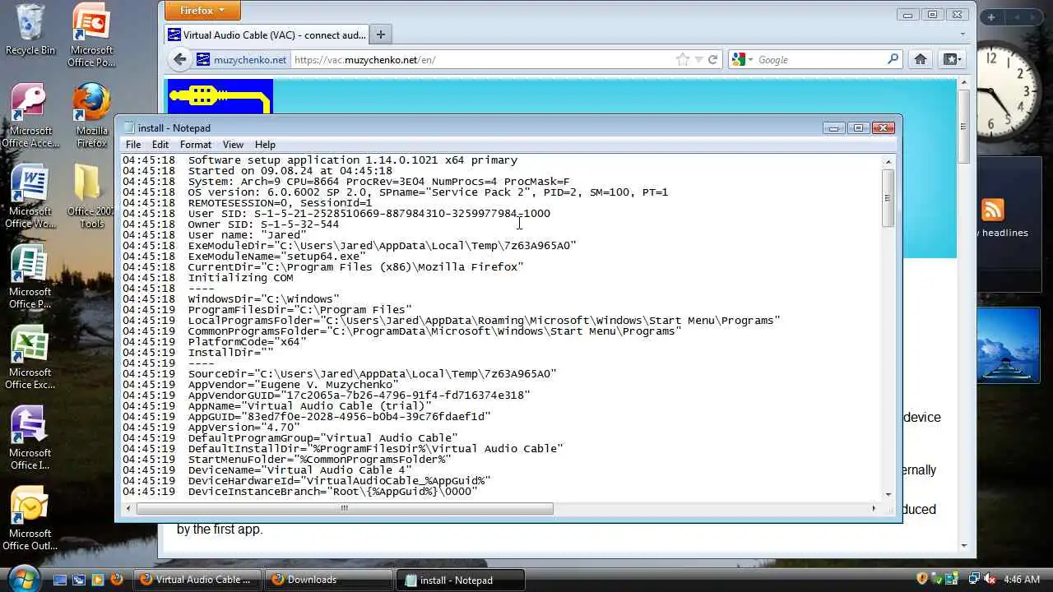Select the Microsoft Office Access desktop shortcut
The image size is (1053, 592).
click(30, 116)
